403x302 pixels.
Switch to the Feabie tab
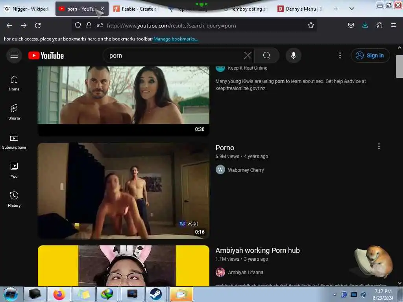(136, 9)
